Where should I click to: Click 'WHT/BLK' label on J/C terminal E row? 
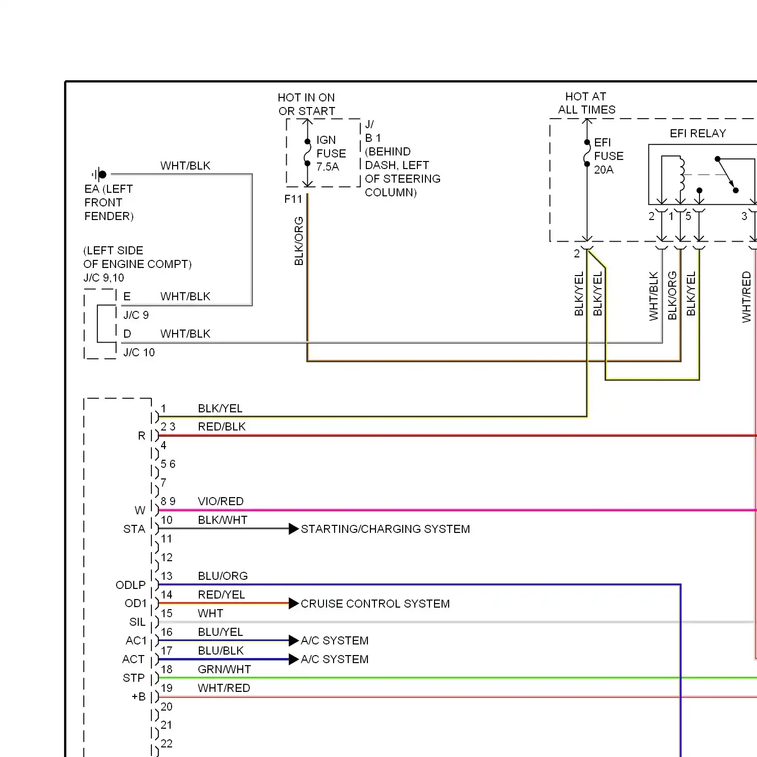point(185,296)
